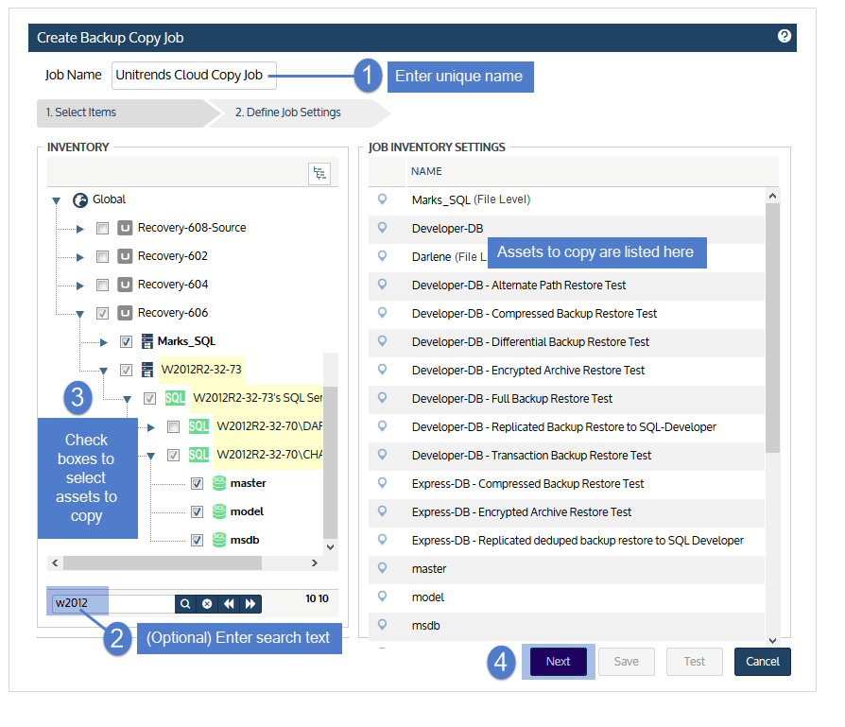Screen dimensions: 845x727
Task: Toggle the inventory tree view icon
Action: tap(319, 174)
